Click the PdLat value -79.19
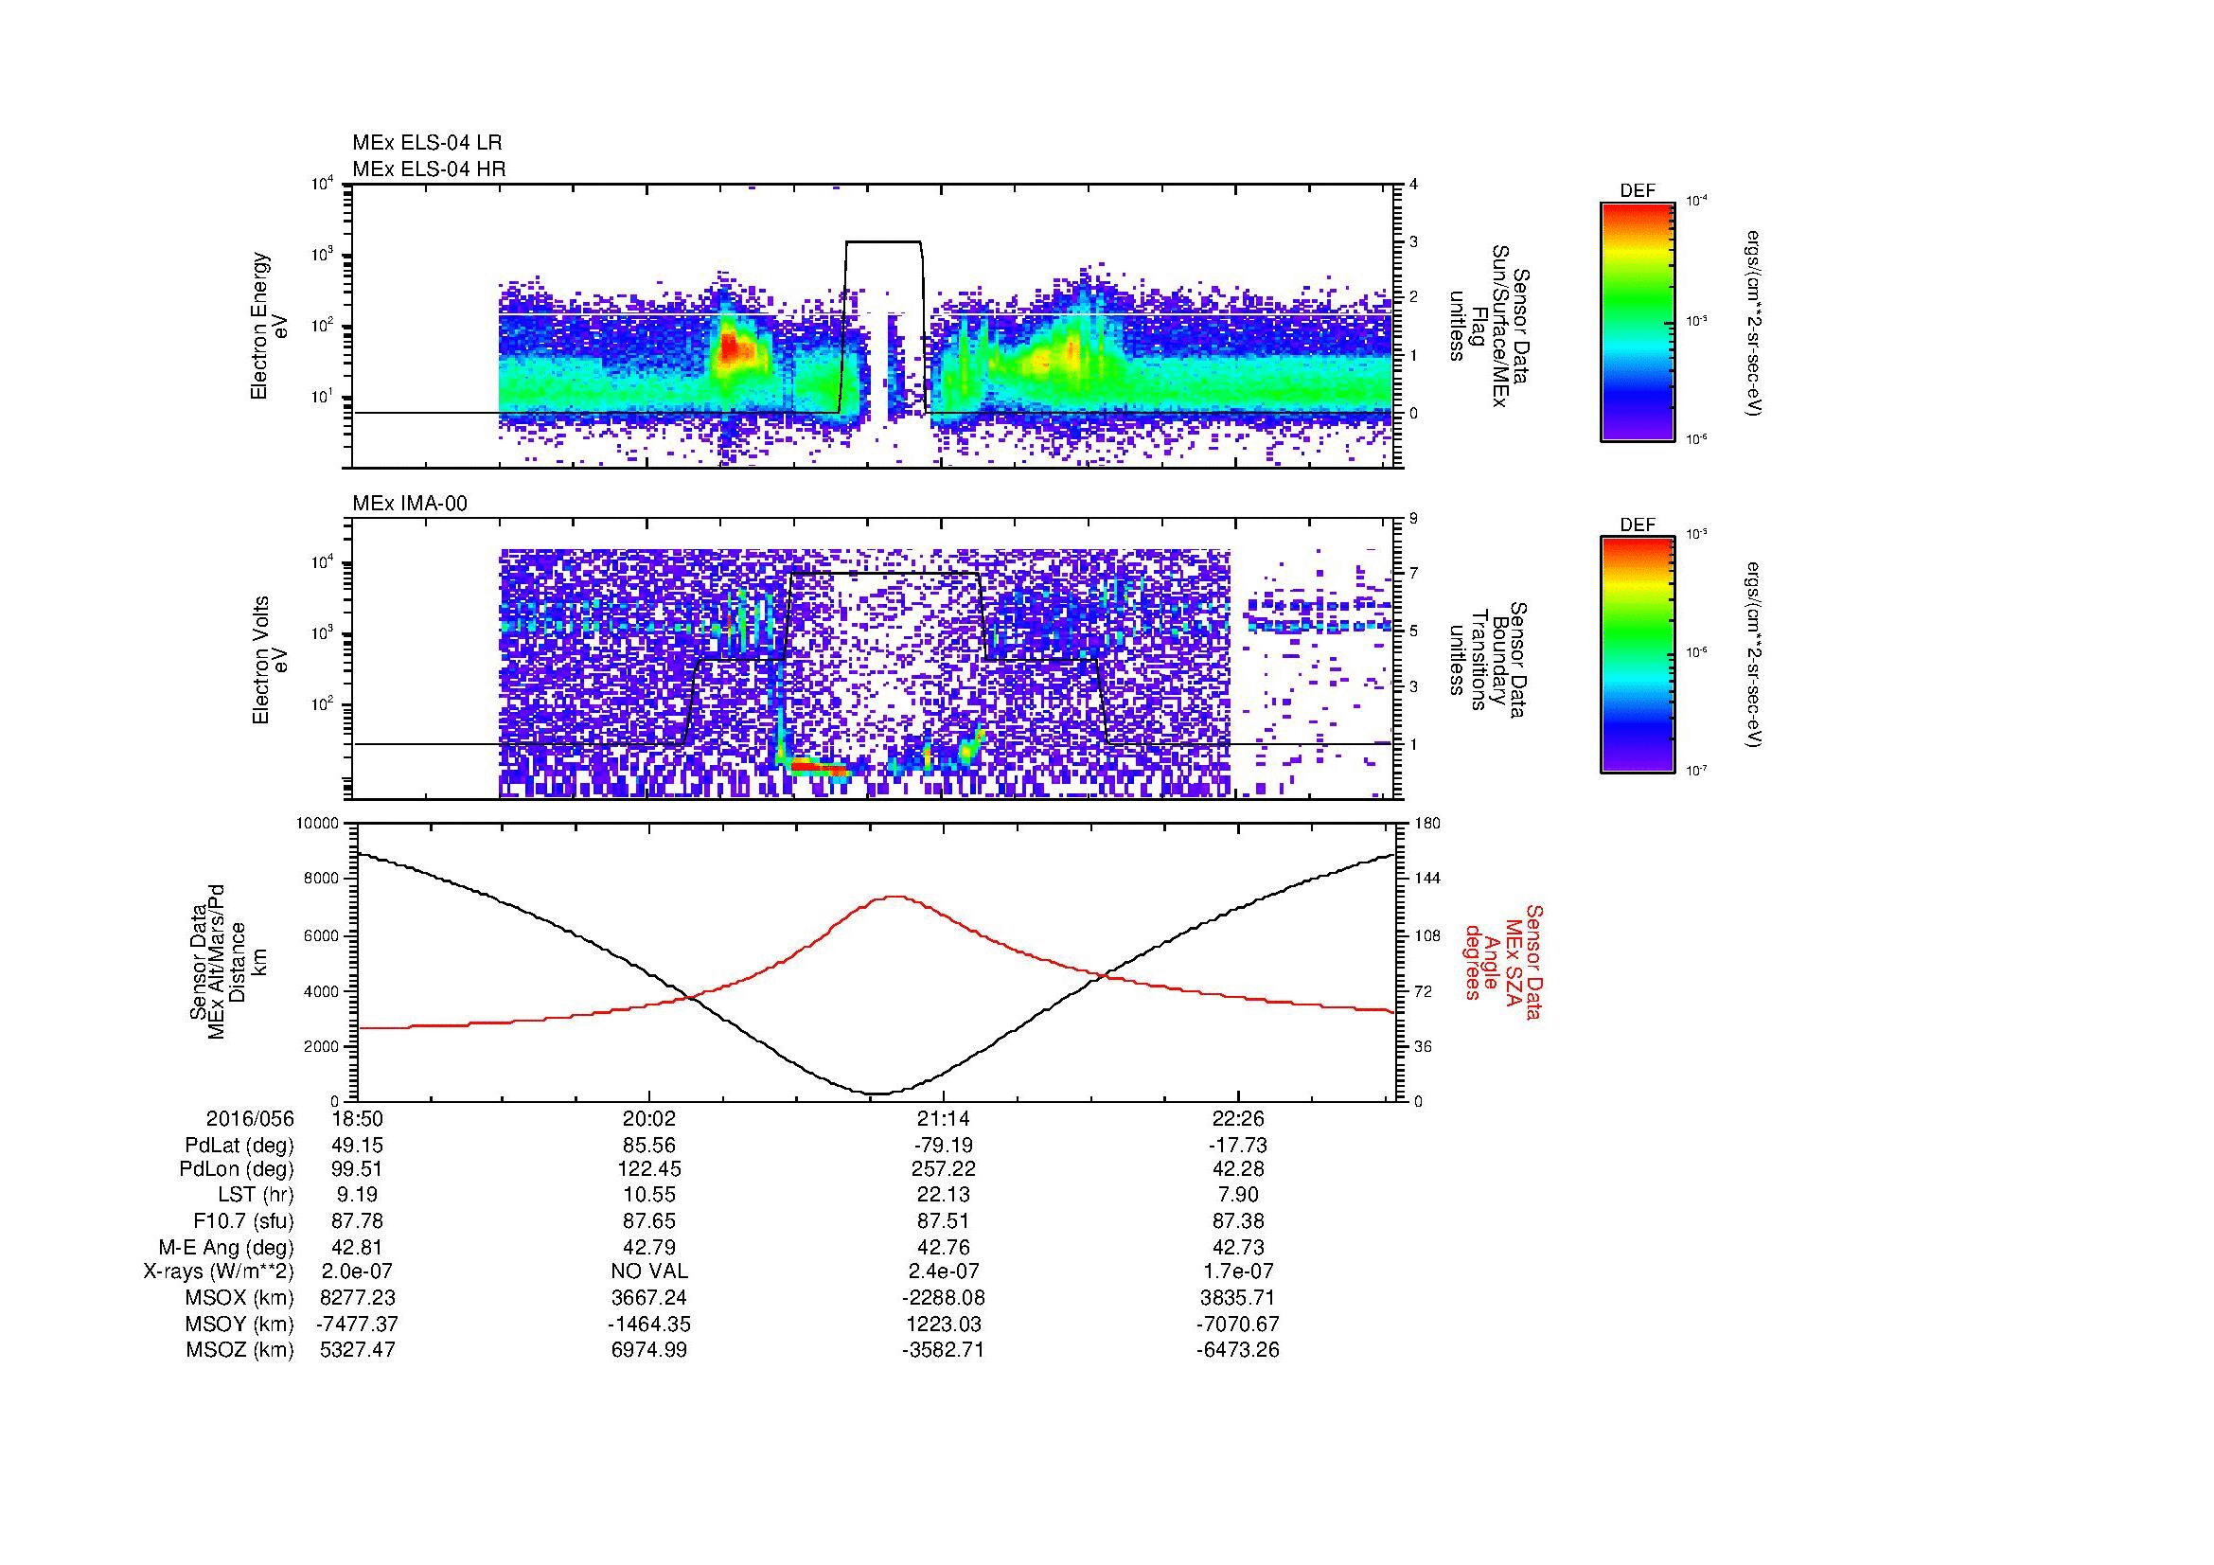Screen dimensions: 2214x1565 [x=944, y=1146]
